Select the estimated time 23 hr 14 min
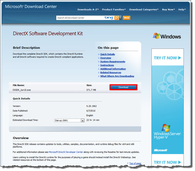Screen dimensions: 195x171 click(93, 120)
